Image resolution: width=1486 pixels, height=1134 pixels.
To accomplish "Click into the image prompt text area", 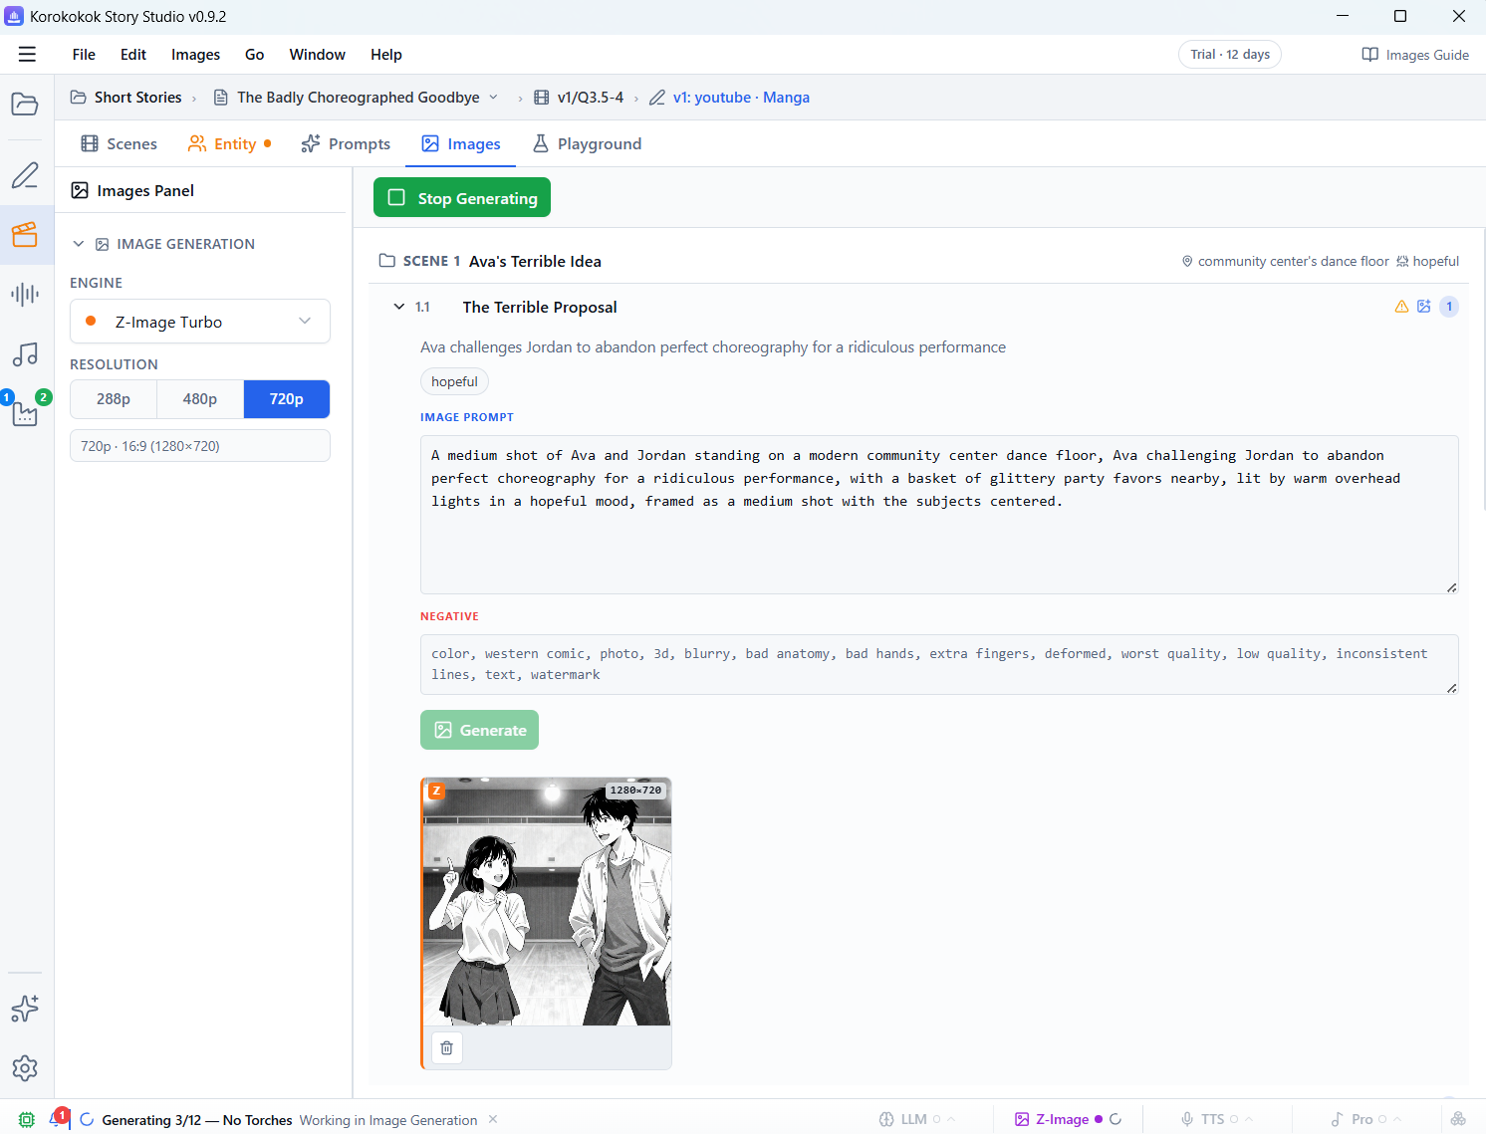I will 939,515.
